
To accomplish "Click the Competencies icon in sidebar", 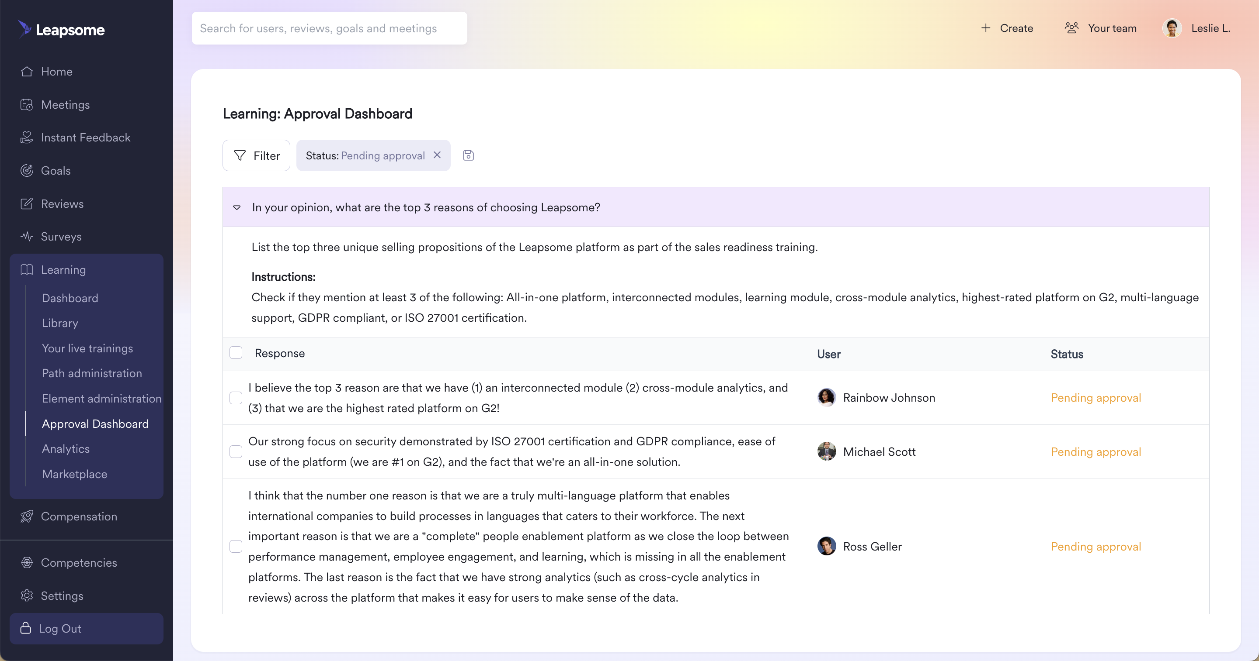I will pyautogui.click(x=27, y=562).
